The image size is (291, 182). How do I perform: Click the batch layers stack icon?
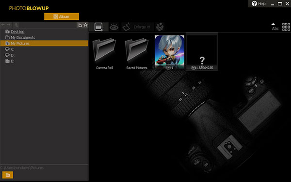pos(160,27)
